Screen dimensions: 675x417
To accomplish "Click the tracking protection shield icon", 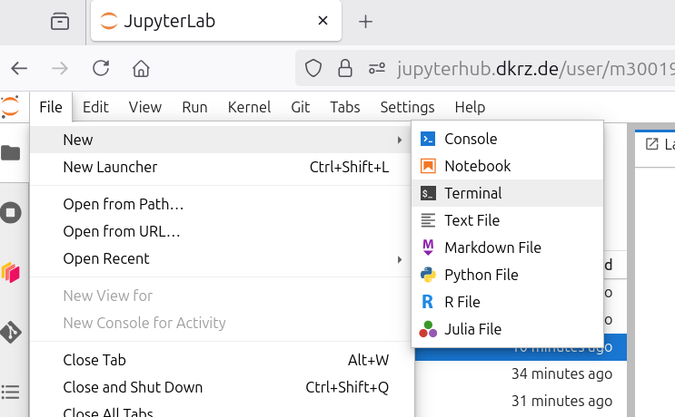I will [x=313, y=68].
